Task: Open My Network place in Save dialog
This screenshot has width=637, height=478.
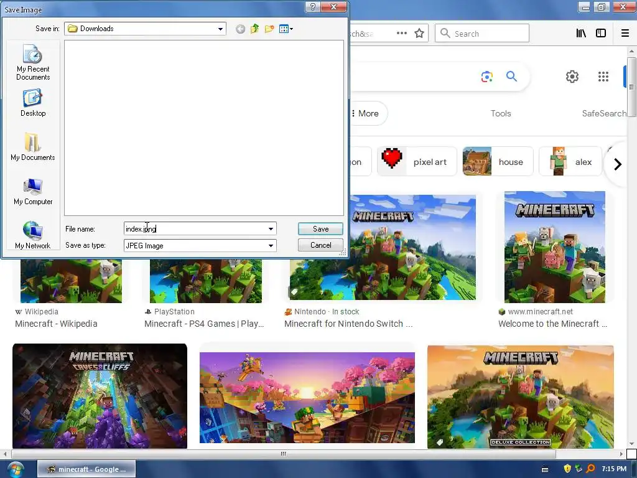Action: (33, 235)
